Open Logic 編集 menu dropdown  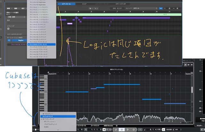[x=9, y=8]
